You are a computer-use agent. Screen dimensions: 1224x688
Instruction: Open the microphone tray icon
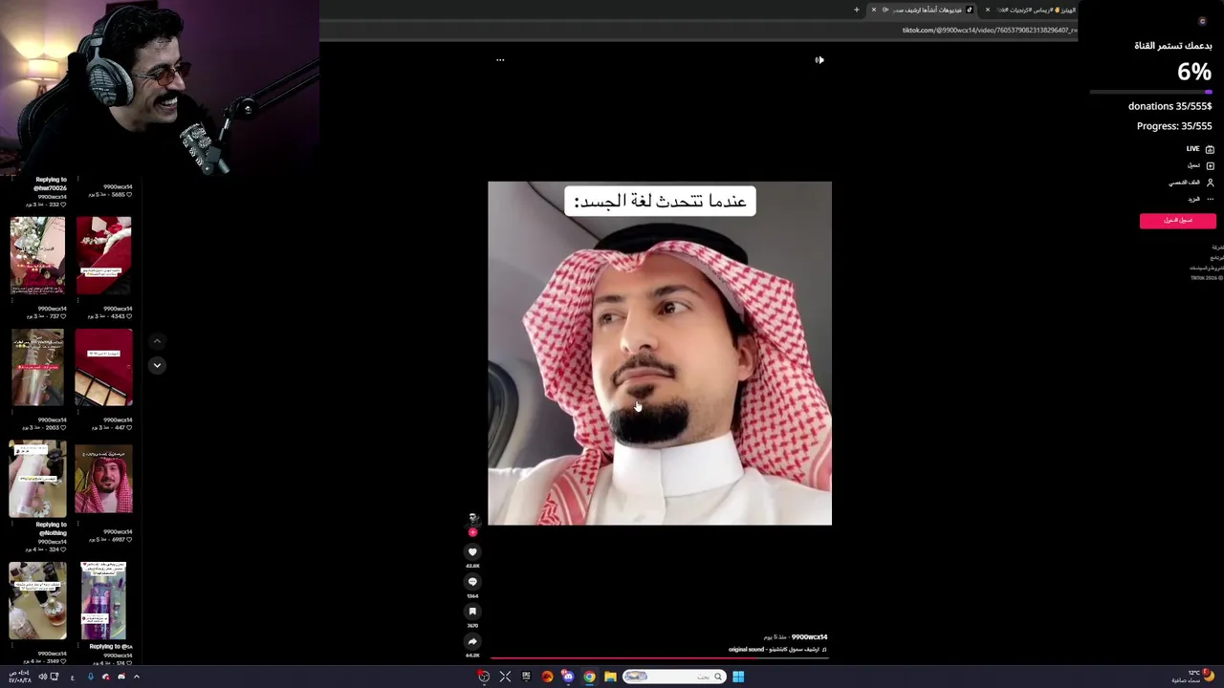(91, 677)
